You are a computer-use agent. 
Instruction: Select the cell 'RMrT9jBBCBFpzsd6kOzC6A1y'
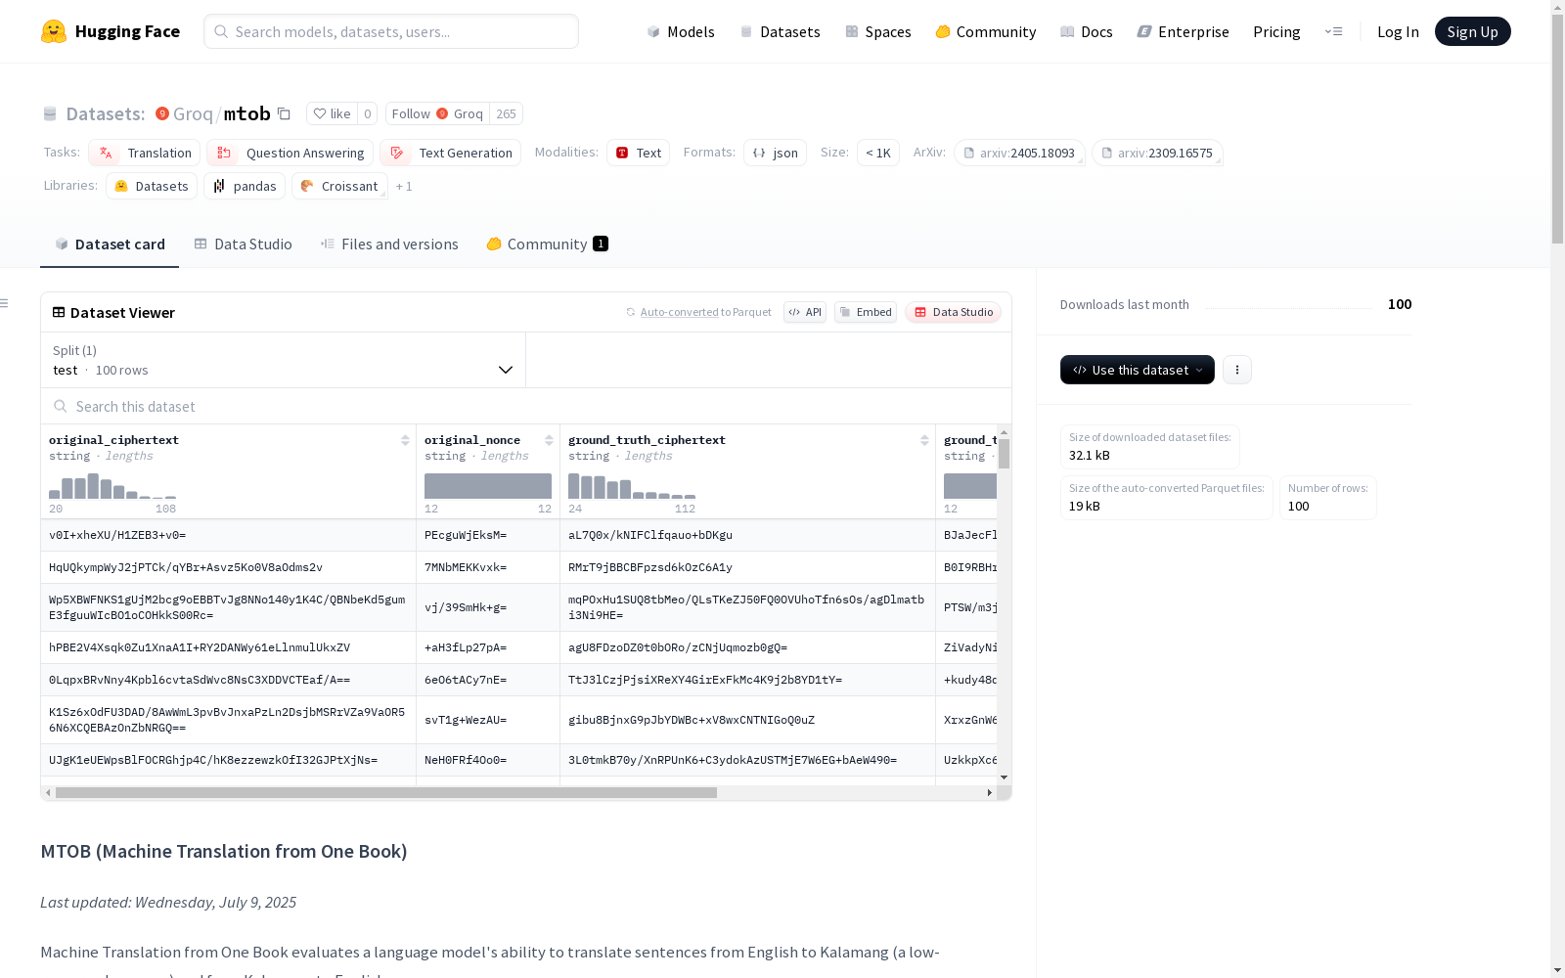point(748,567)
